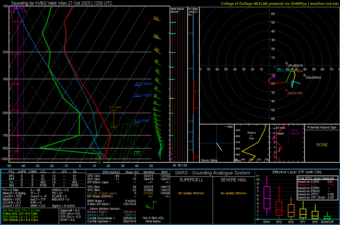
Task: Select the ML parcel row in table
Action: 43,182
